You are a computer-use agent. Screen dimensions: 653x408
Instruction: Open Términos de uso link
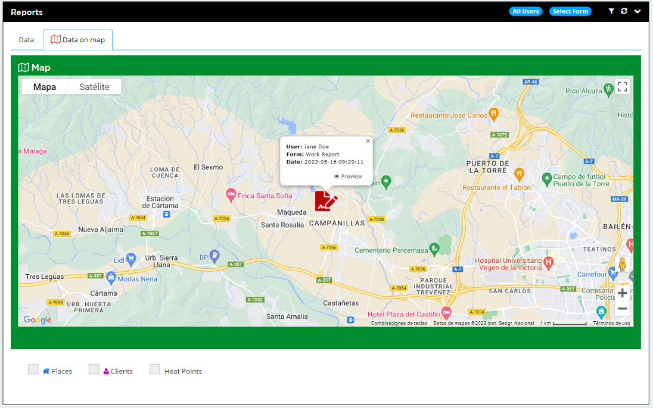611,323
